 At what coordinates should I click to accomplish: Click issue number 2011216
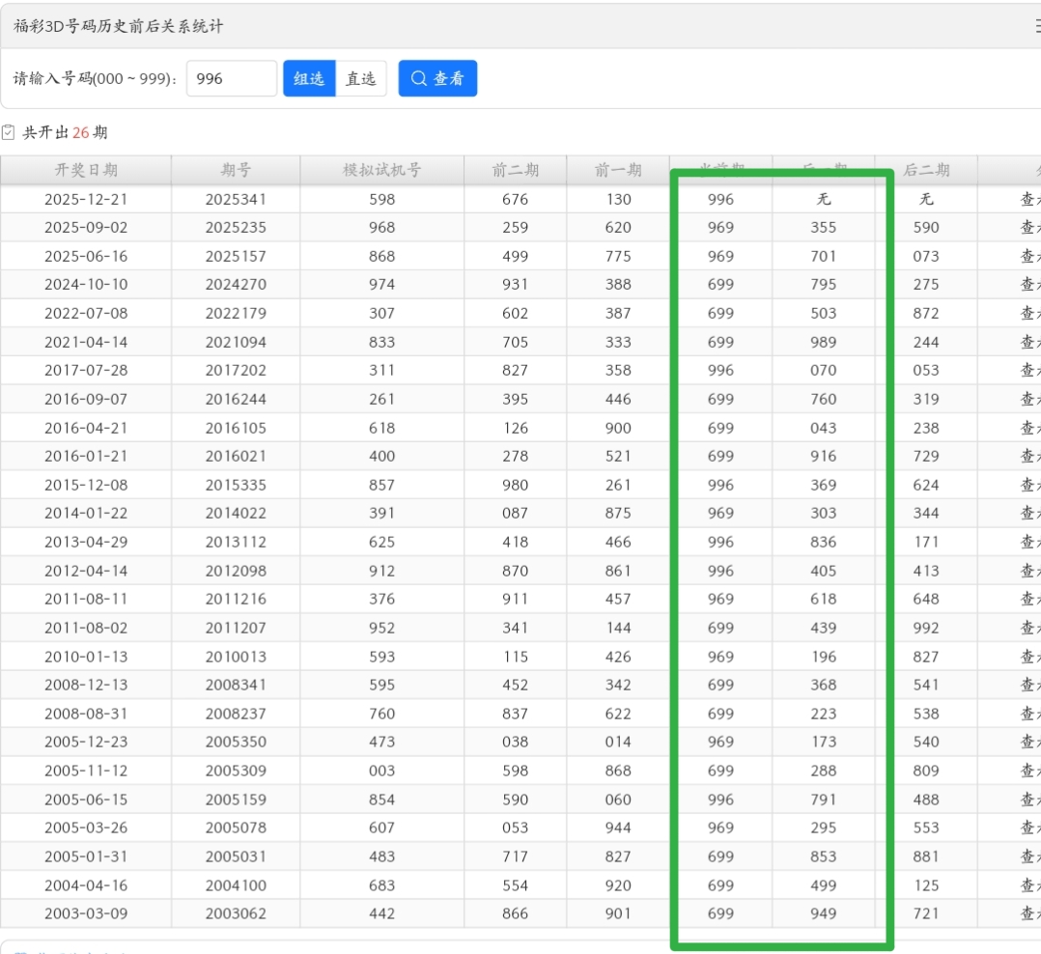point(236,600)
